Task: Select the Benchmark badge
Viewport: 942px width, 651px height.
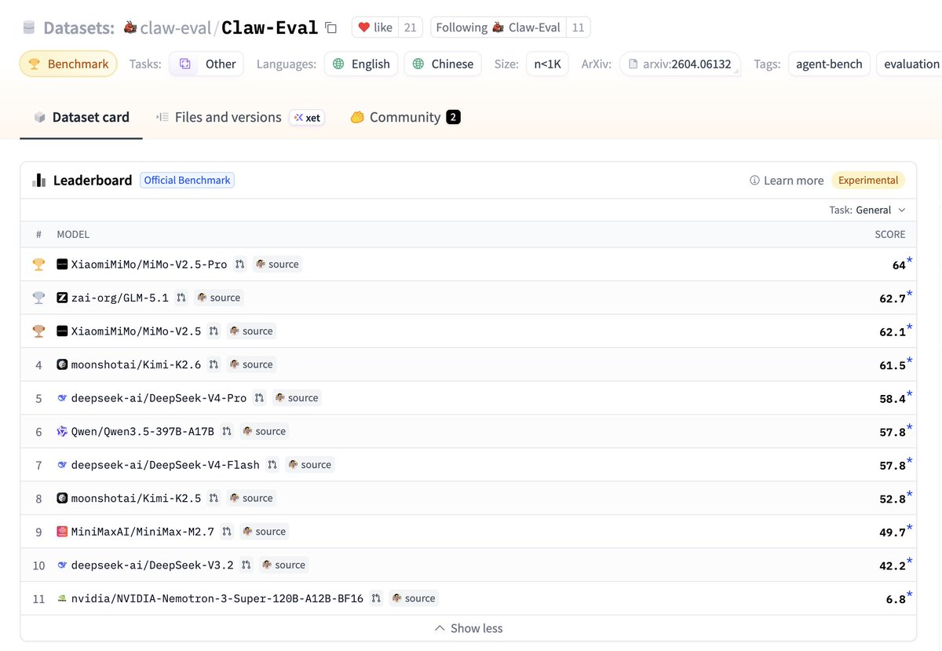Action: point(68,64)
